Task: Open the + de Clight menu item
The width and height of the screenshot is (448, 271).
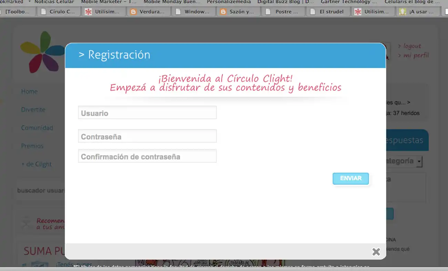Action: pyautogui.click(x=36, y=164)
